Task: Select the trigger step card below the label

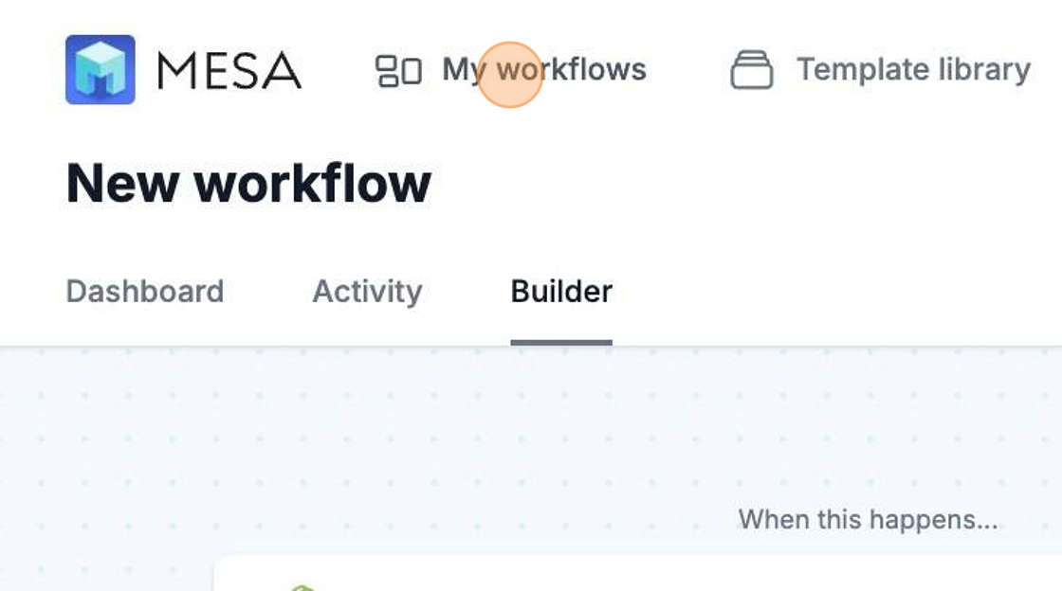Action: (x=635, y=574)
